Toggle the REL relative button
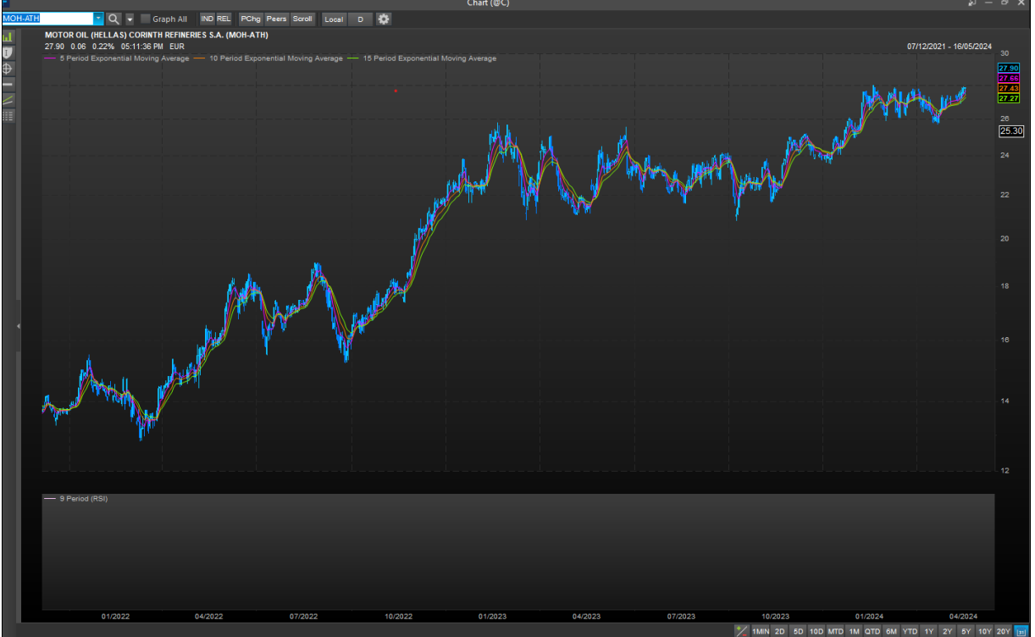1035x637 pixels. [224, 19]
